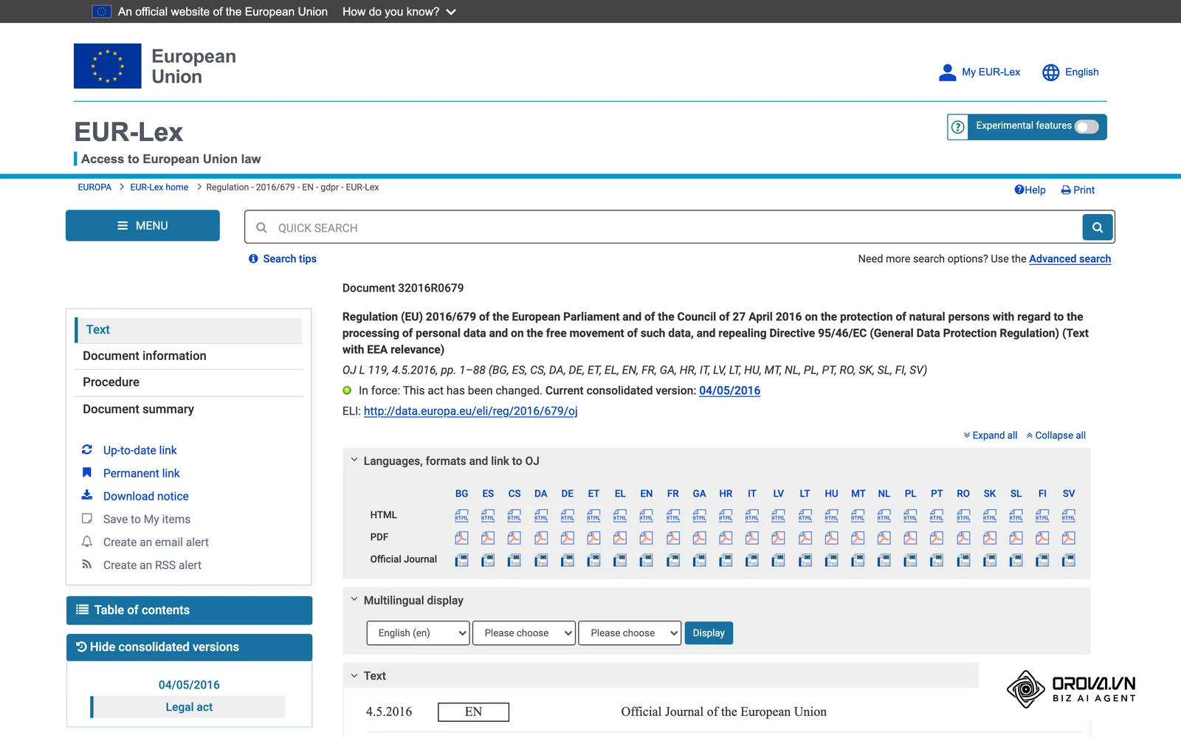Click the Display button
The height and width of the screenshot is (738, 1181).
pos(709,633)
